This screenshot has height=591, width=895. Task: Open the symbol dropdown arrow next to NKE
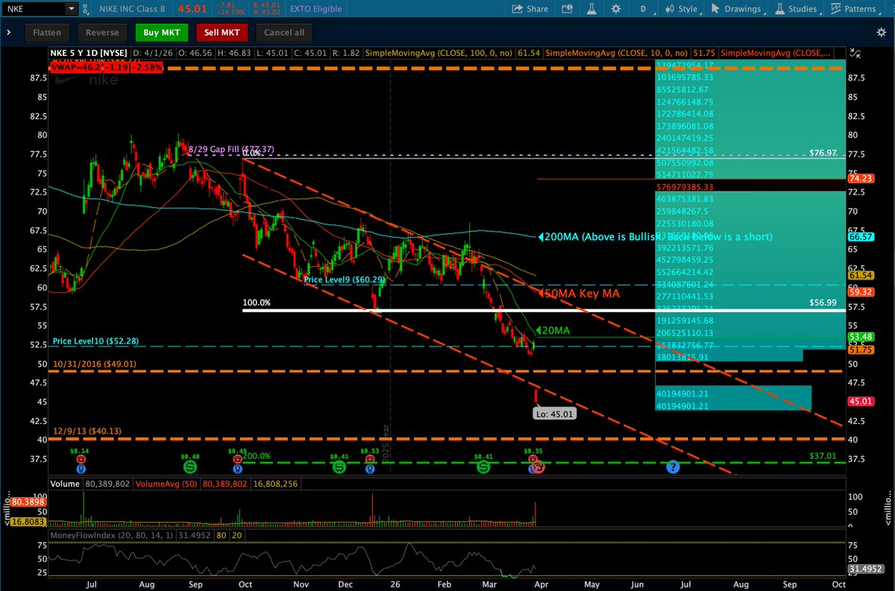coord(70,10)
